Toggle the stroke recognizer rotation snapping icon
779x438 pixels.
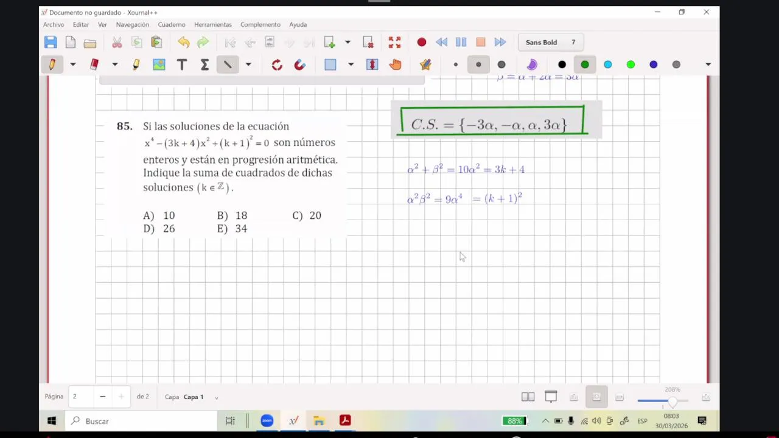coord(277,64)
